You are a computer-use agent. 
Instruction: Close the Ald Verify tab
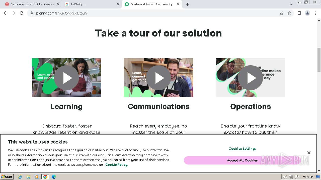(118, 4)
